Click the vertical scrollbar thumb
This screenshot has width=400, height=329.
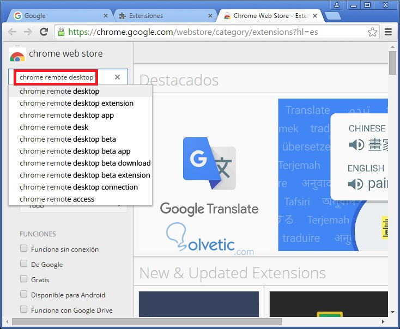coord(392,63)
